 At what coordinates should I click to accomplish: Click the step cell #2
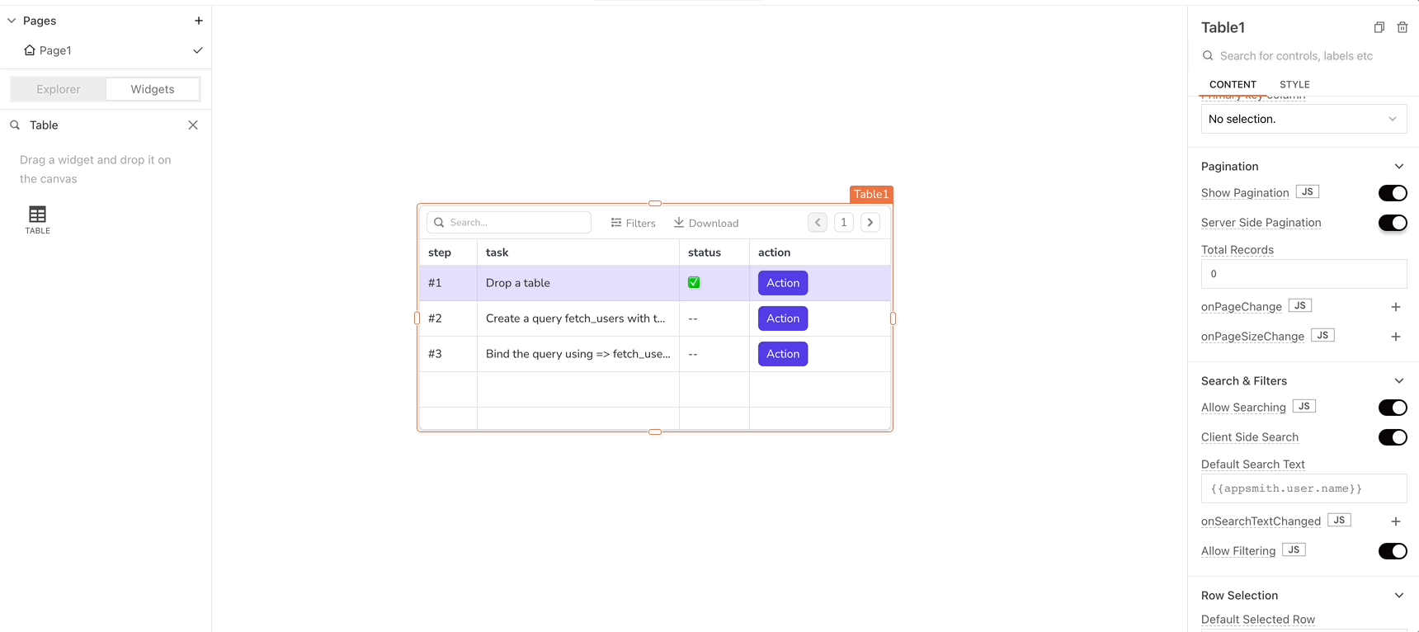(x=448, y=318)
